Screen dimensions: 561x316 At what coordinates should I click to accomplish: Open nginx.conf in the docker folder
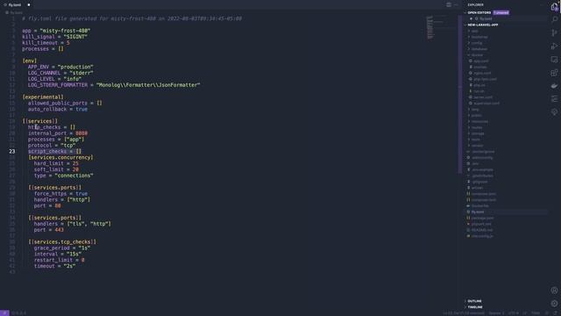pos(482,73)
